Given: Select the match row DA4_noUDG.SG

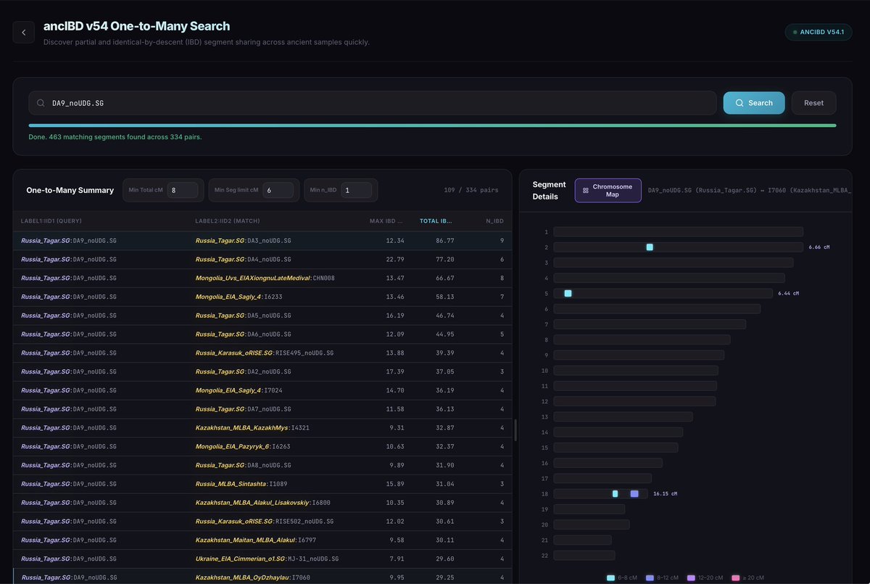Looking at the screenshot, I should 262,259.
